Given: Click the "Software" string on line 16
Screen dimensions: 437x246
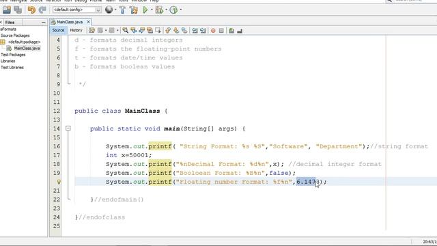Looking at the screenshot, I should (288, 146).
